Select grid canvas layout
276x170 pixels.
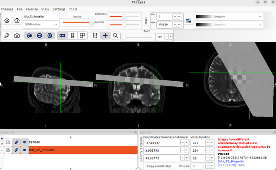tap(82, 36)
